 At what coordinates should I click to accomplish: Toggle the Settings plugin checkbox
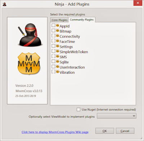point(53,46)
